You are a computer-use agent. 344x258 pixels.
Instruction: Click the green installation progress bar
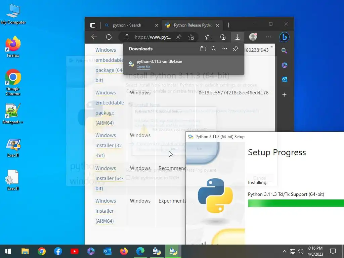(x=296, y=203)
